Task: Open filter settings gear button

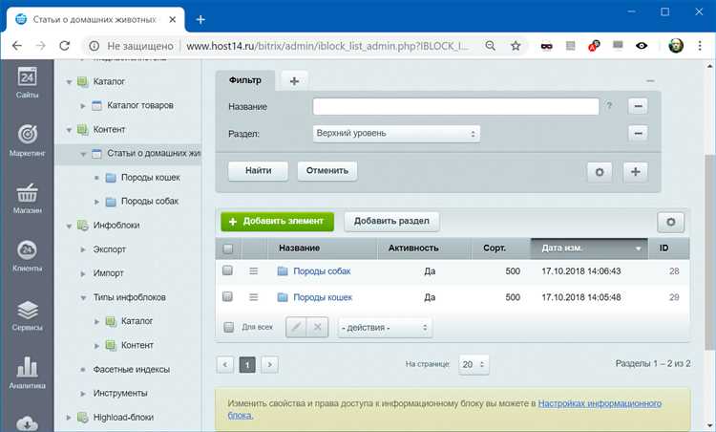Action: (x=600, y=172)
